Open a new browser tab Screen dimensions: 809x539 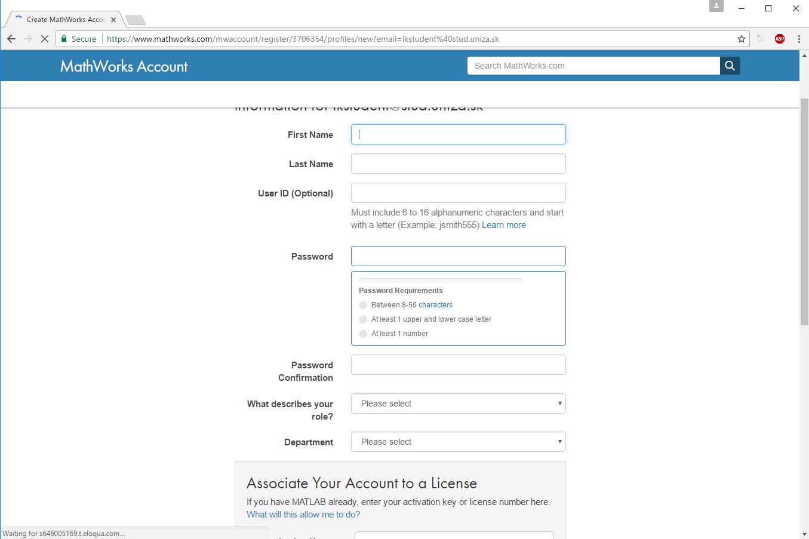136,20
